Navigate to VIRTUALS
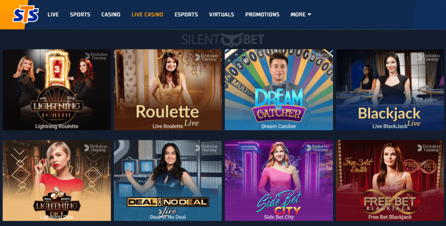 [222, 15]
